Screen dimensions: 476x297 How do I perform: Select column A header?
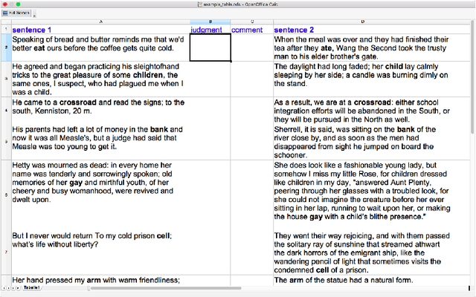click(x=101, y=22)
